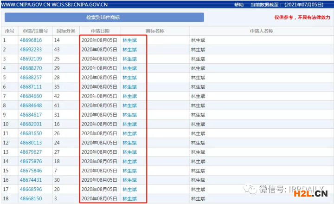This screenshot has width=334, height=204.
Task: Click the 国际分类 column header
Action: pos(65,31)
